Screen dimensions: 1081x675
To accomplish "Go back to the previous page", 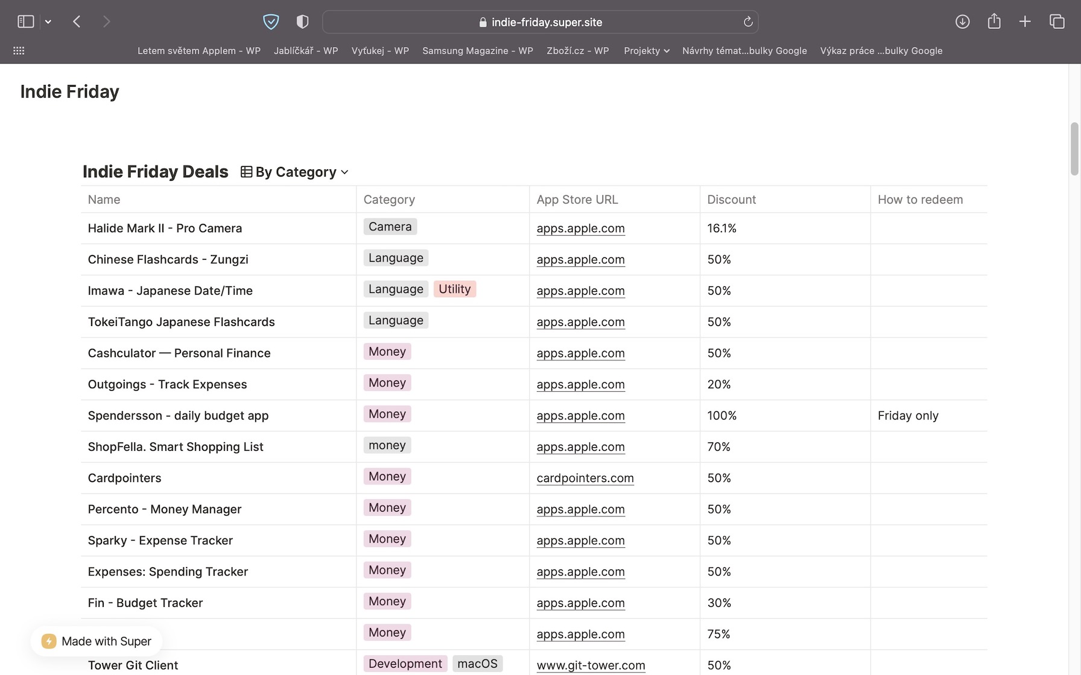I will (x=77, y=22).
